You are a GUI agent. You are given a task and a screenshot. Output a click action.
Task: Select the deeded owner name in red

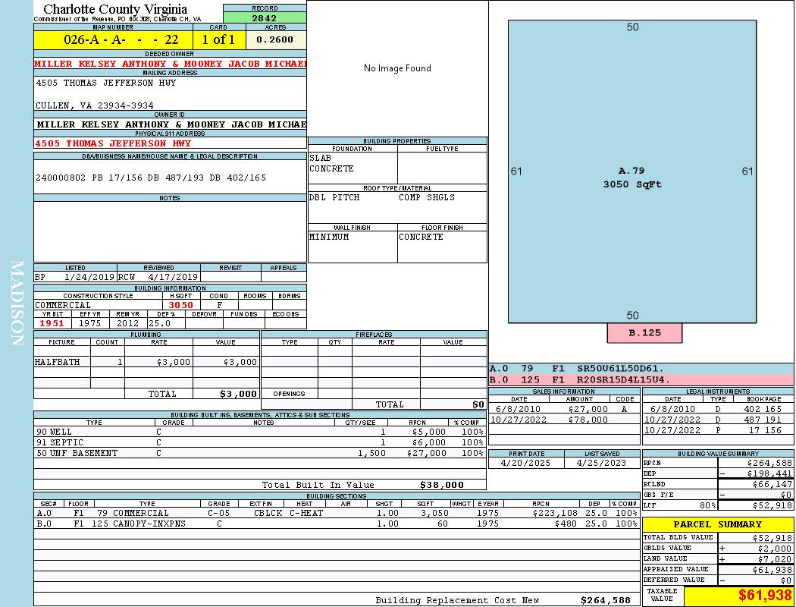click(x=170, y=64)
